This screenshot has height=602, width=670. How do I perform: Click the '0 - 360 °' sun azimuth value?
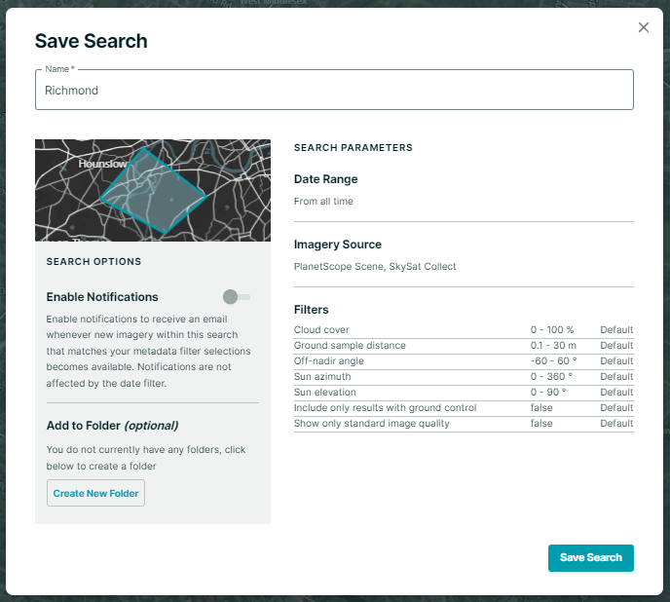(551, 377)
